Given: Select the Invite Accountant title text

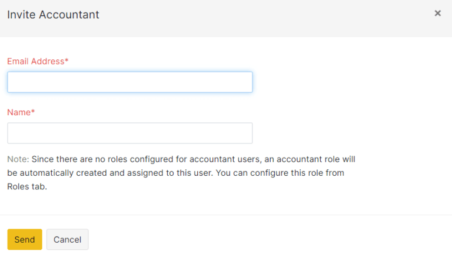Looking at the screenshot, I should coord(53,15).
